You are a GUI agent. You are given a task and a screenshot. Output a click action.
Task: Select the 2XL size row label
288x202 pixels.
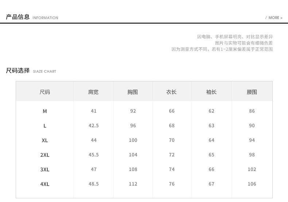coord(45,155)
